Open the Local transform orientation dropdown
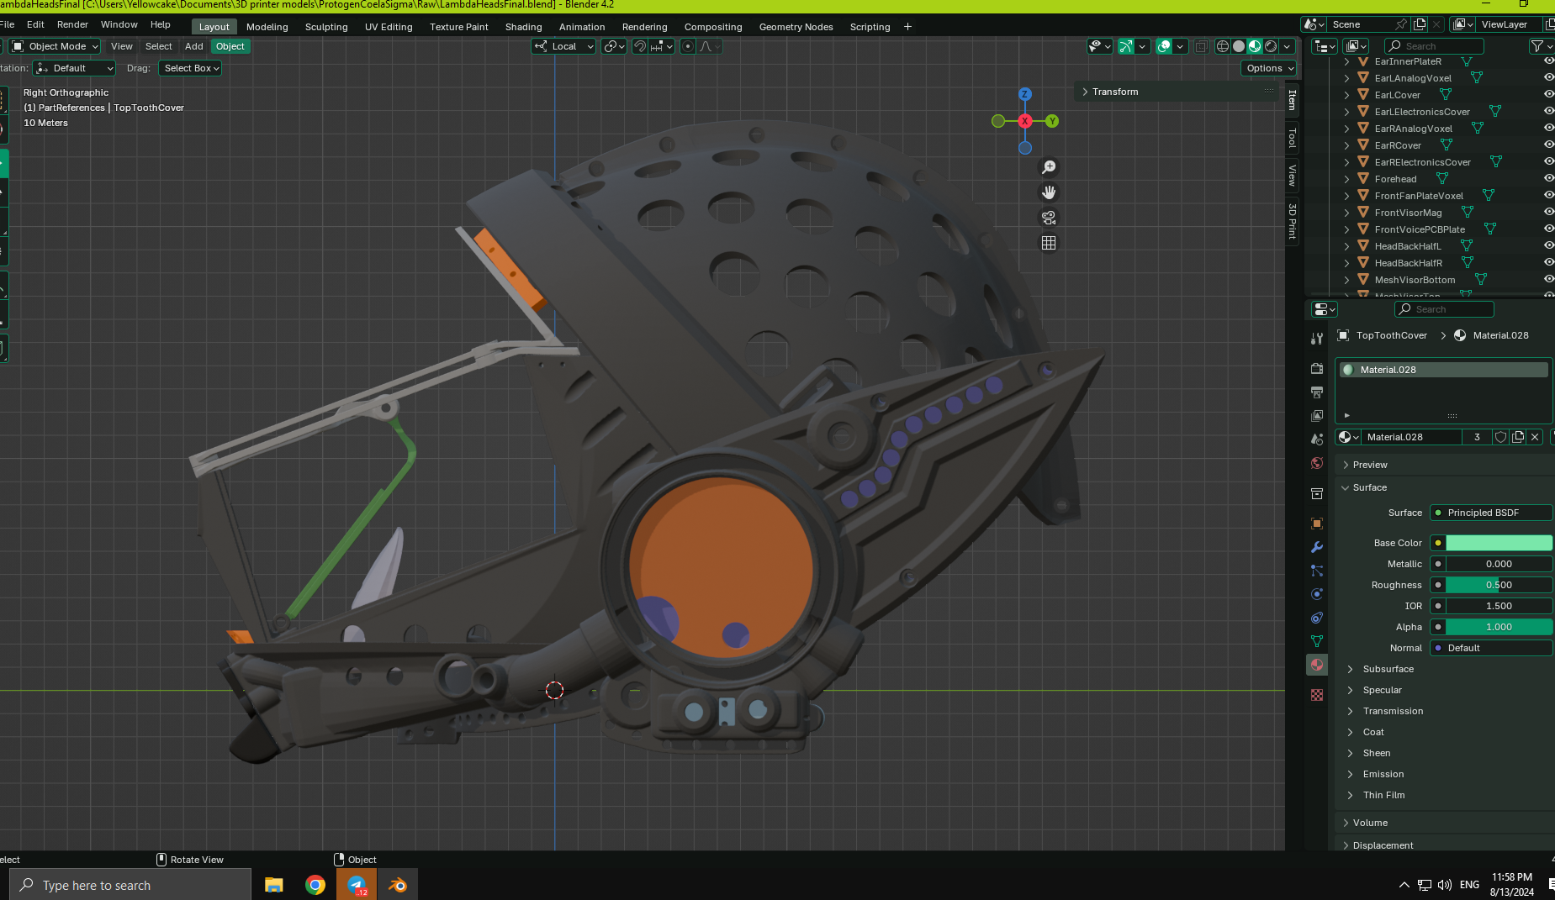Image resolution: width=1555 pixels, height=900 pixels. point(564,46)
